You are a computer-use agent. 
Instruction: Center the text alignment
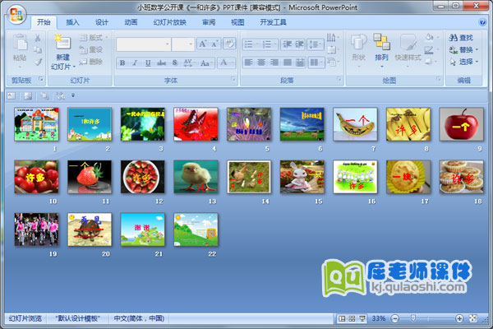point(261,63)
